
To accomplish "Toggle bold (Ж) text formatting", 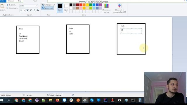I will pyautogui.click(x=27, y=10).
